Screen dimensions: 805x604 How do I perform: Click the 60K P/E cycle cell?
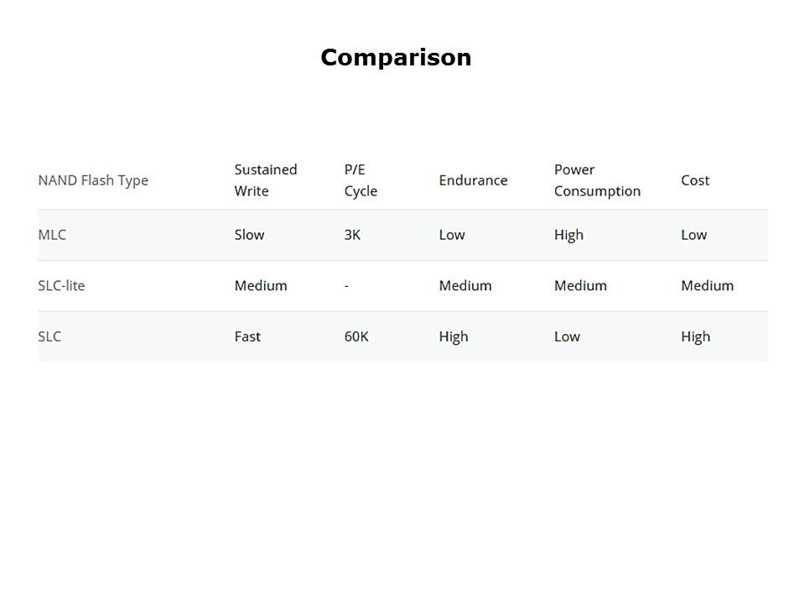click(x=356, y=336)
